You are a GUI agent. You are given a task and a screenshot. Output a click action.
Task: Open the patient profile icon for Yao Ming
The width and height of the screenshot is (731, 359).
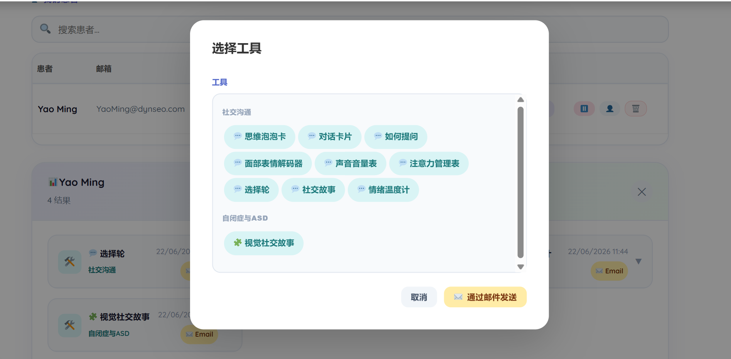(x=610, y=109)
